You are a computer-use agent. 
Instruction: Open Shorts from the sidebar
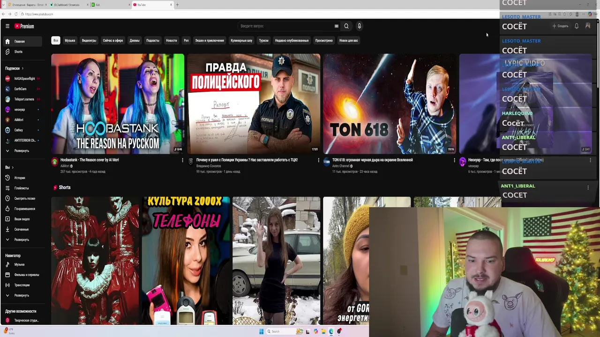tap(22, 51)
